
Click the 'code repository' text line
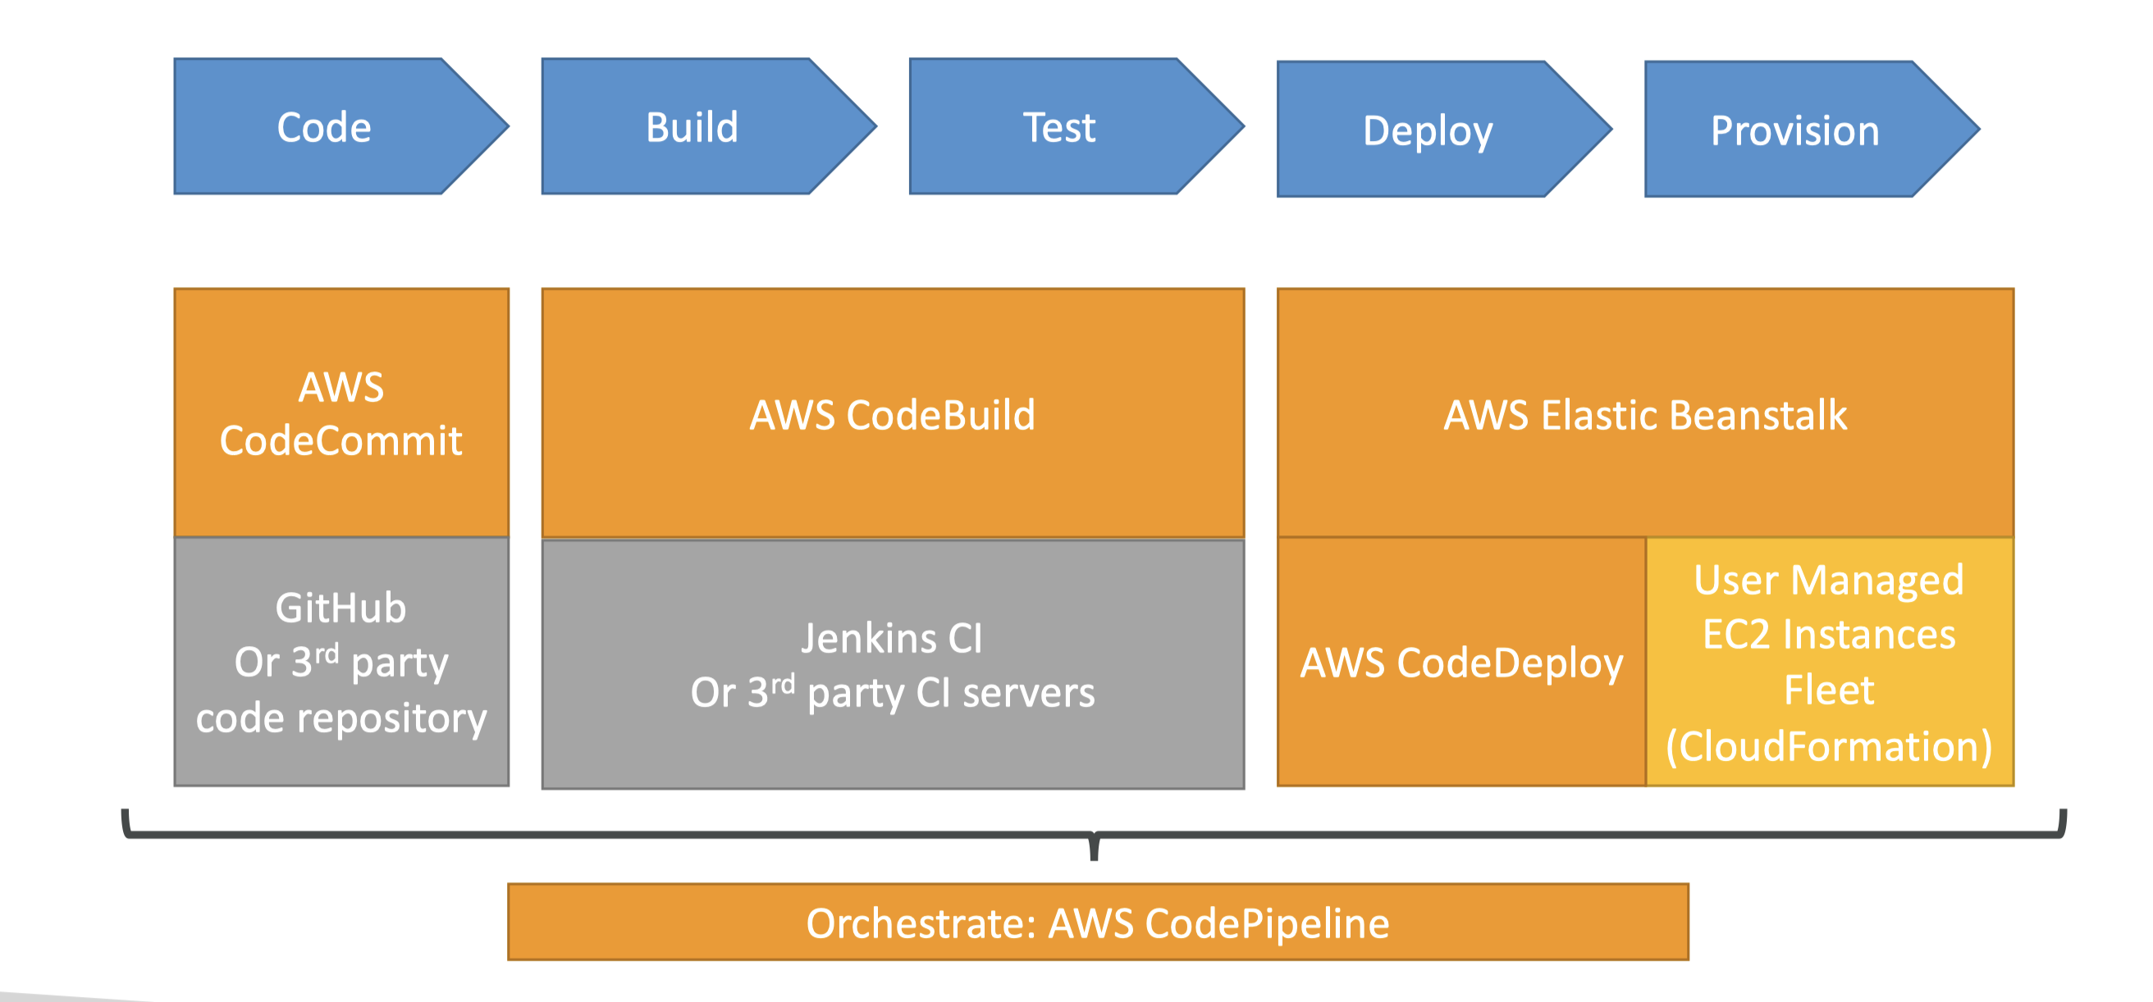pos(341,718)
